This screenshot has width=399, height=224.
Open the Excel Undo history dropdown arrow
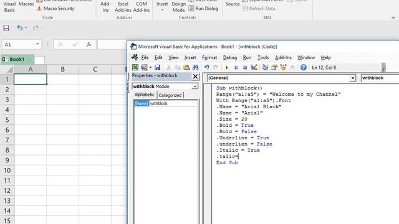pos(26,27)
